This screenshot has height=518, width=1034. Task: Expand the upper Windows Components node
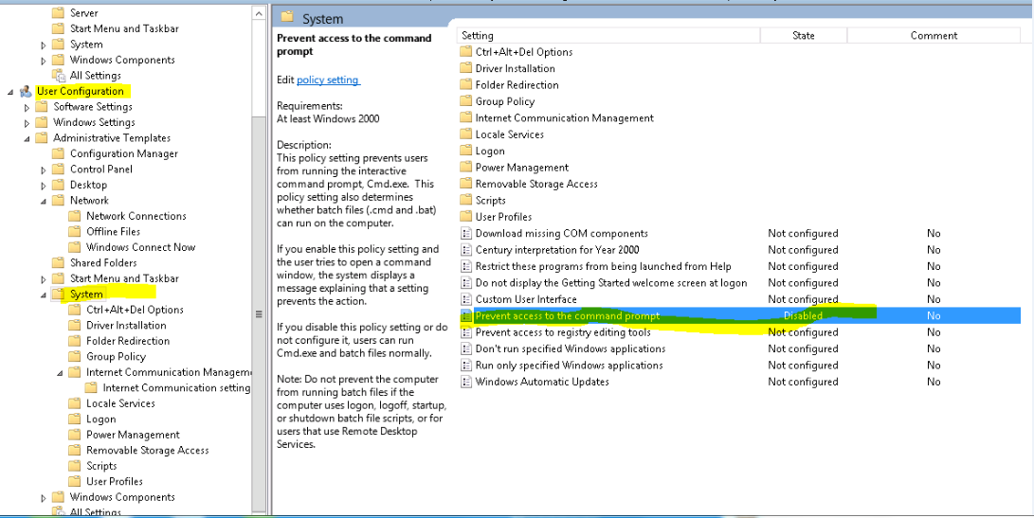point(44,61)
